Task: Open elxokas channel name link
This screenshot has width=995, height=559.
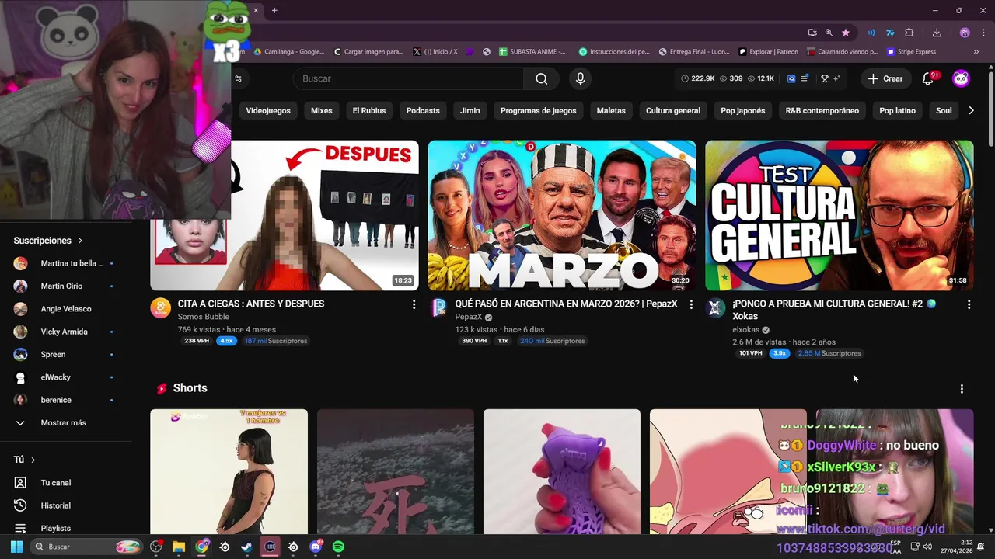Action: (745, 329)
